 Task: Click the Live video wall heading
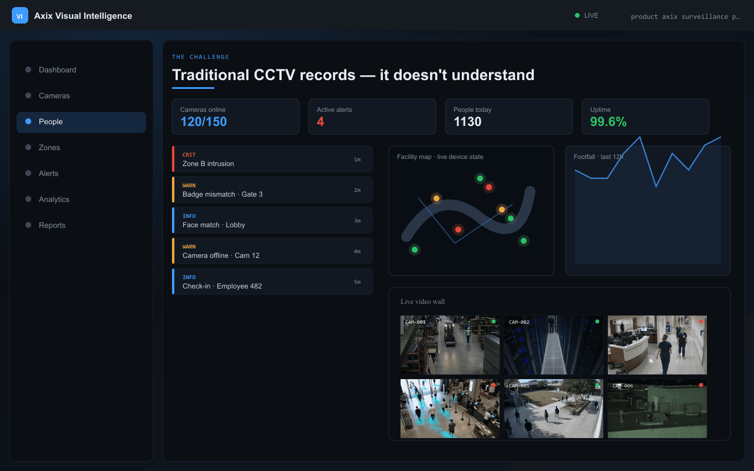click(x=423, y=301)
